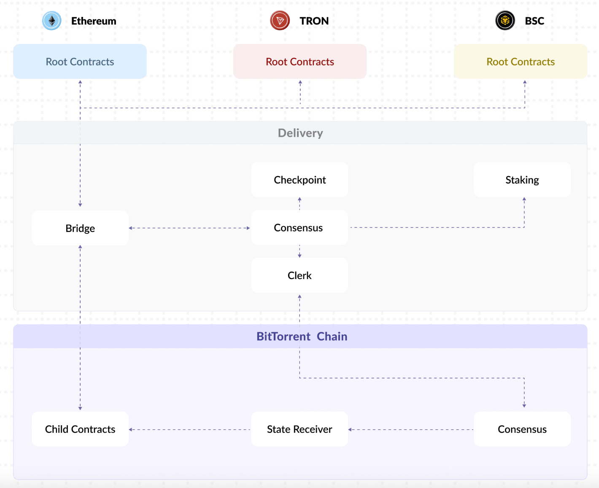Click the red TRON logo icon
Screen dimensions: 599x488
[x=280, y=21]
